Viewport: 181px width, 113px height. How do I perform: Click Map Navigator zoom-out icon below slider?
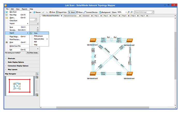[37, 95]
